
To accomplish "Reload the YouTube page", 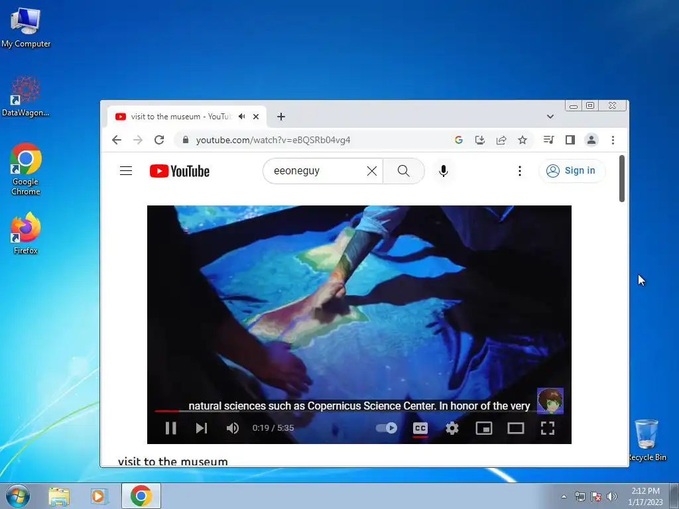I will [x=159, y=140].
